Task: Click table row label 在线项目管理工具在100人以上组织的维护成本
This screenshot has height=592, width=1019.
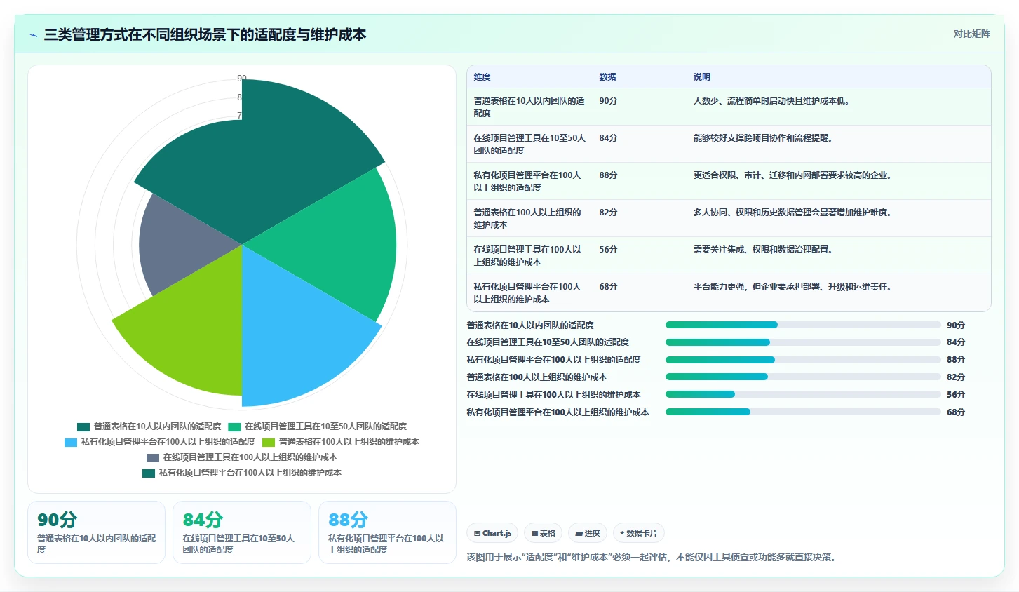Action: [527, 256]
